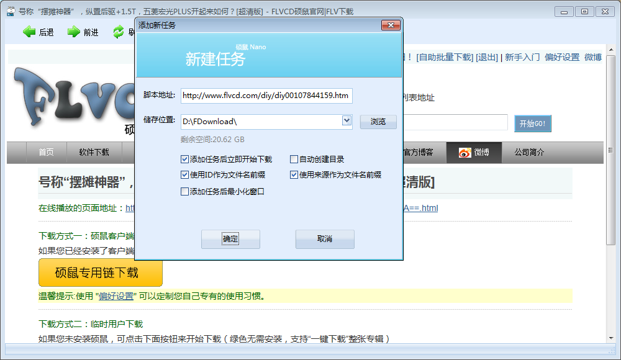Image resolution: width=621 pixels, height=360 pixels.
Task: Open the 软件下载 navigation tab
Action: pyautogui.click(x=94, y=152)
